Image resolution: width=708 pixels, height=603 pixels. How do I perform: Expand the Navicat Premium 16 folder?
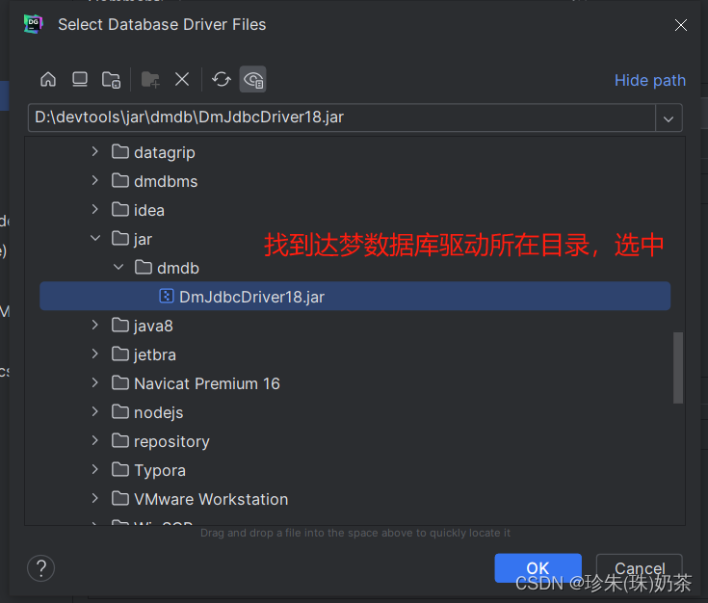click(94, 382)
